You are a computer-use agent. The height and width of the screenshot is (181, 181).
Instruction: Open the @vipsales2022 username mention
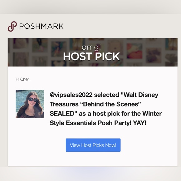tap(71, 95)
